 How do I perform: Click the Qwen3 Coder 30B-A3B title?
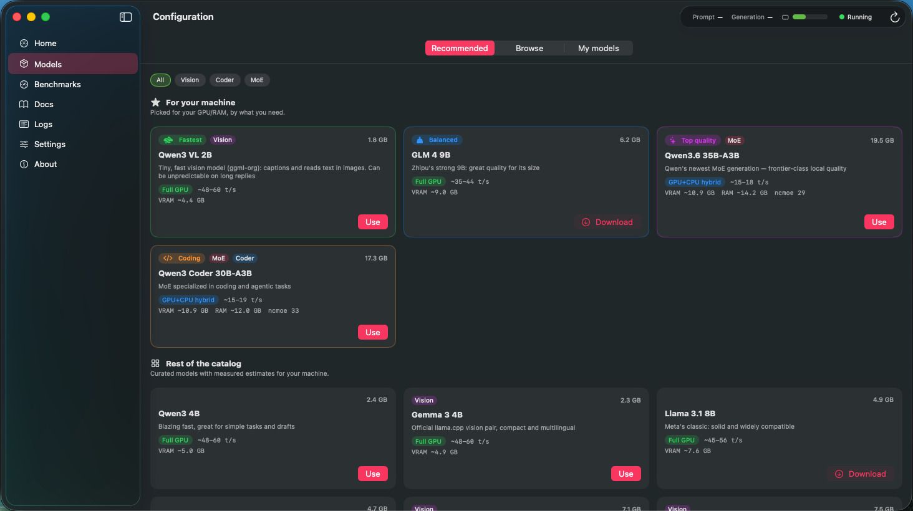click(205, 274)
